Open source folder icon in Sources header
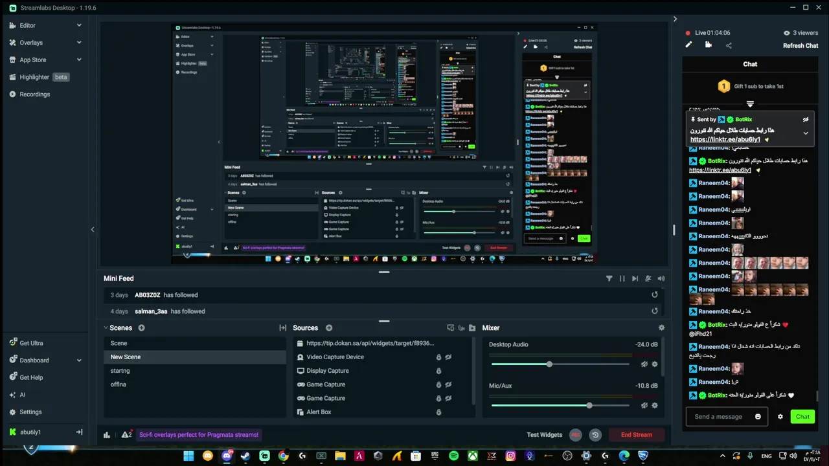 (x=472, y=328)
